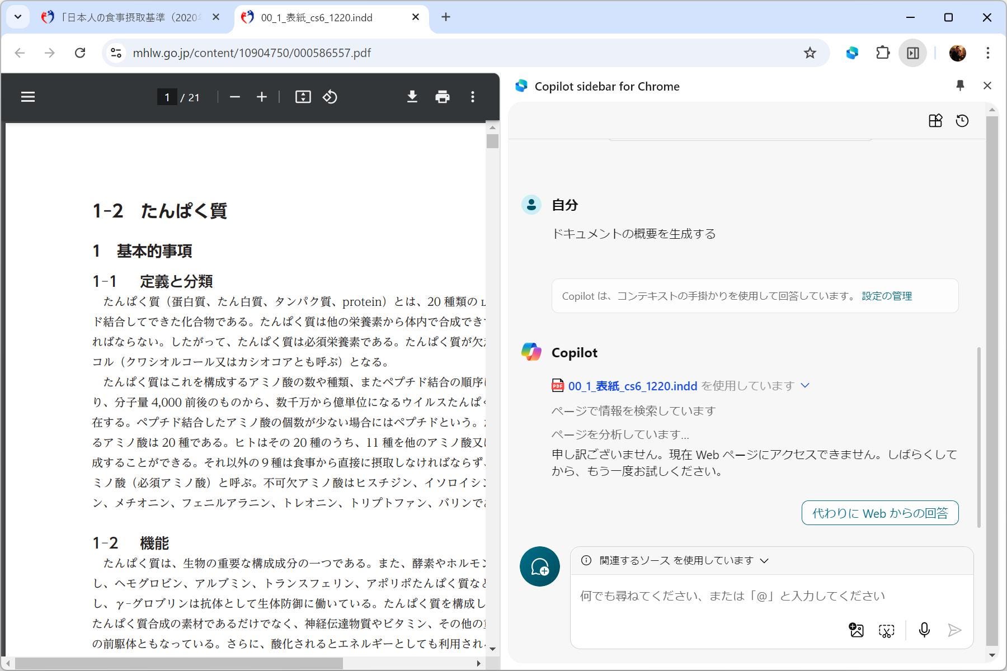
Task: Open a new tab
Action: [446, 17]
